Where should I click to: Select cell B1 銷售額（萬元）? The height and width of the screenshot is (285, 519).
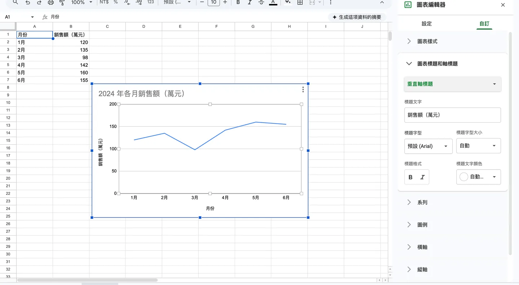click(x=71, y=35)
